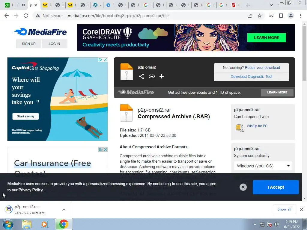Open the tab search dropdown
This screenshot has height=230, width=307.
coord(271,5)
